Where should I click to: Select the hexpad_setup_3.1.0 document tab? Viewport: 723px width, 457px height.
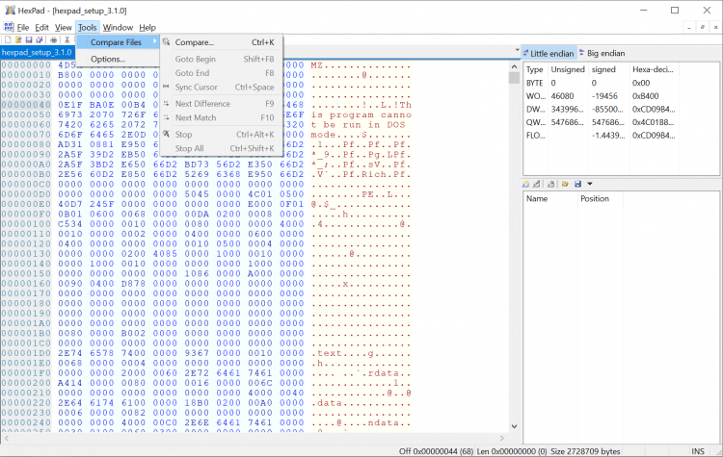(x=37, y=52)
